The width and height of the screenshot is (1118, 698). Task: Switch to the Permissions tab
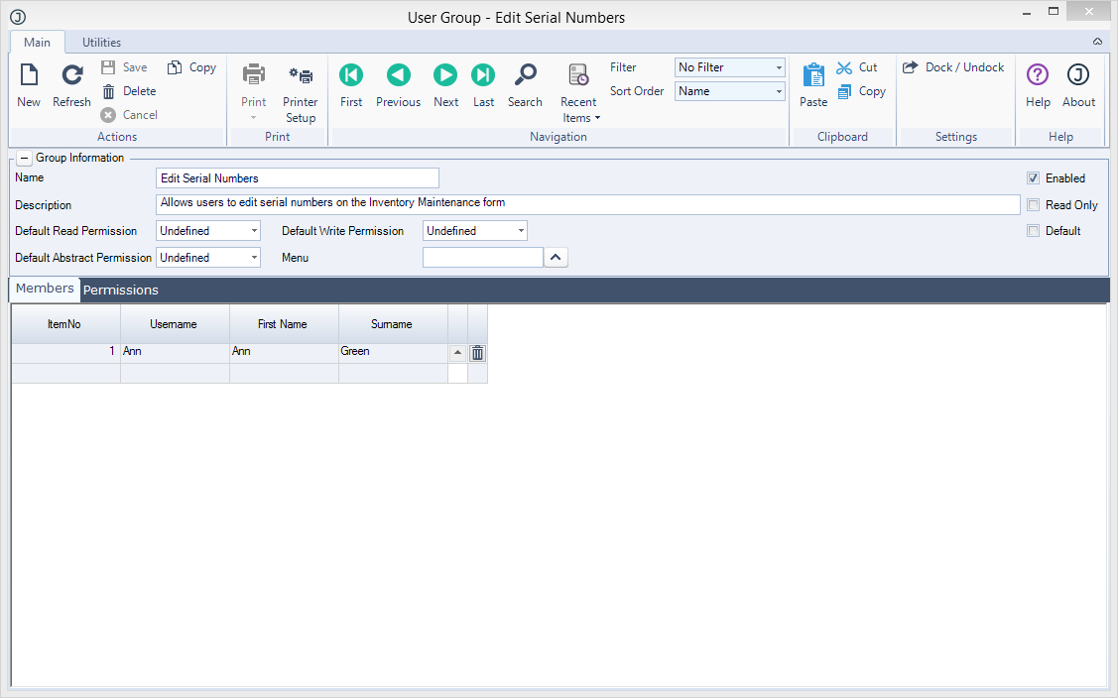click(121, 291)
